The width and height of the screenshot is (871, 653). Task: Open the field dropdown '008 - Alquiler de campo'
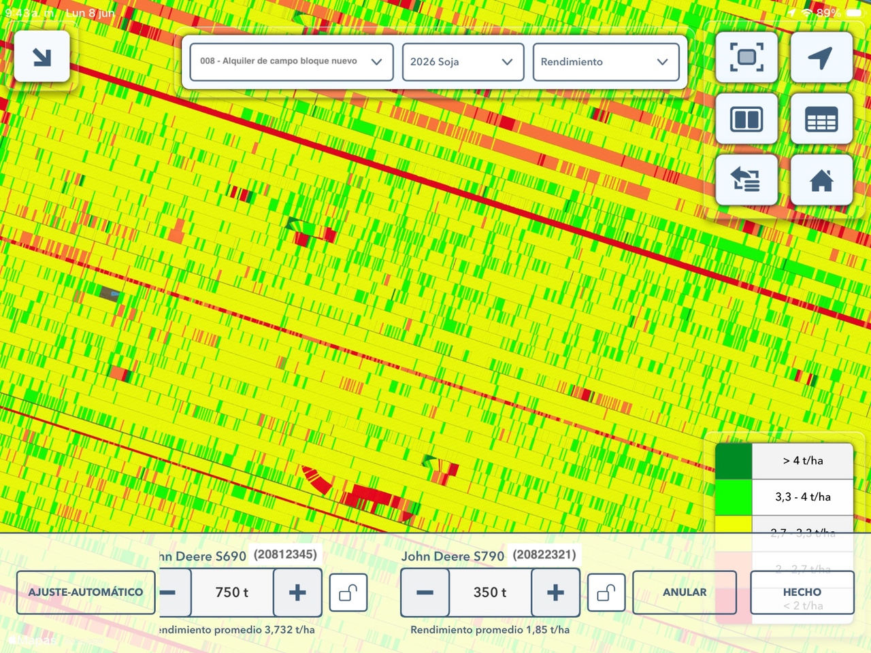pos(291,62)
